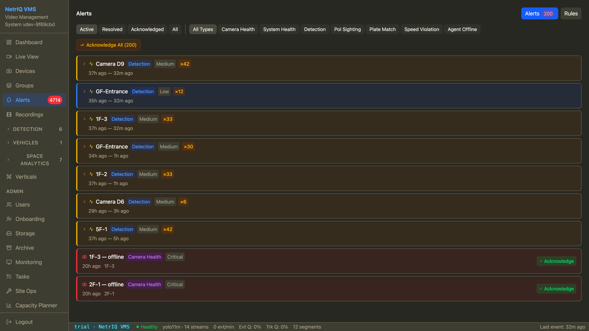Acknowledge the 1F-3 offline alert
Image resolution: width=589 pixels, height=331 pixels.
click(x=556, y=261)
